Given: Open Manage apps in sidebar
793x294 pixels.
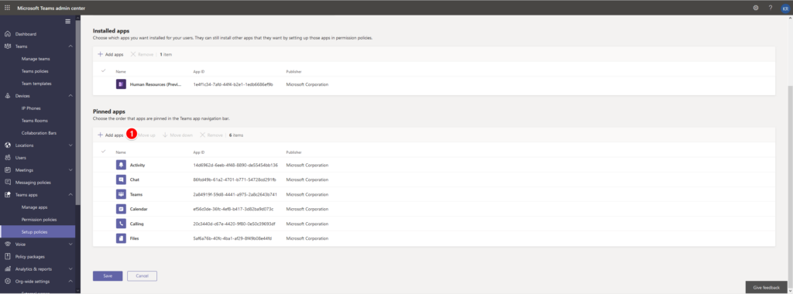Looking at the screenshot, I should point(34,207).
